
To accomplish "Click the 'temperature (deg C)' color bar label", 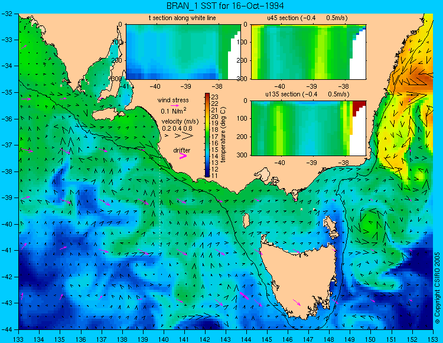I will 223,135.
